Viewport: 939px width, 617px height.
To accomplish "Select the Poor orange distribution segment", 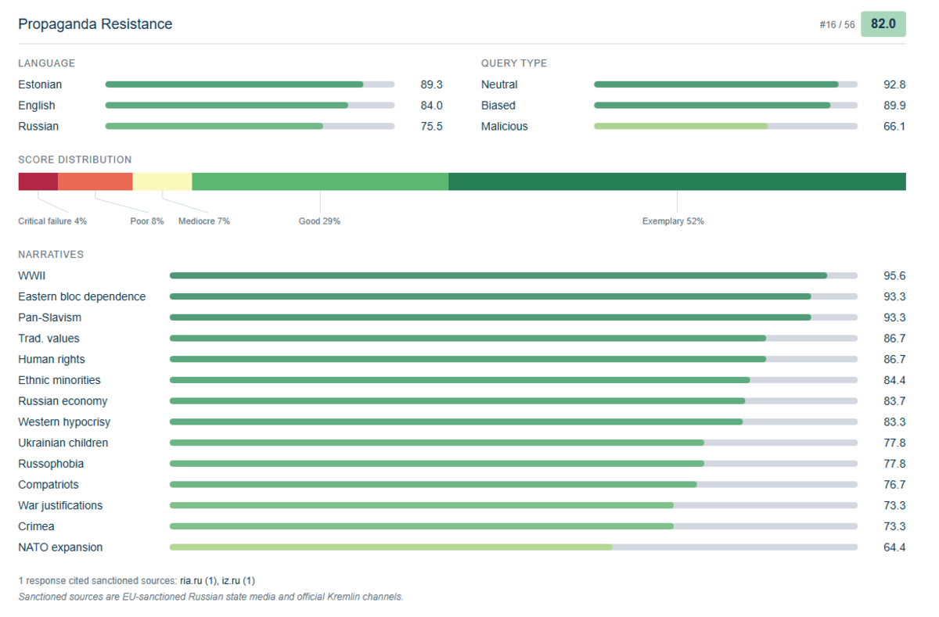I will [x=95, y=181].
